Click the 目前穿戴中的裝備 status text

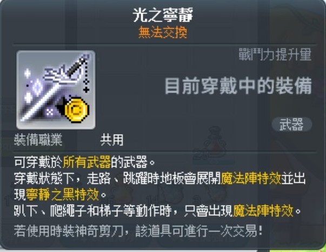(238, 86)
